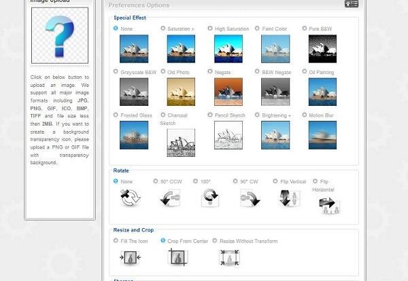Pick the Old Photo sepia thumbnail
The width and height of the screenshot is (408, 281).
click(x=181, y=92)
